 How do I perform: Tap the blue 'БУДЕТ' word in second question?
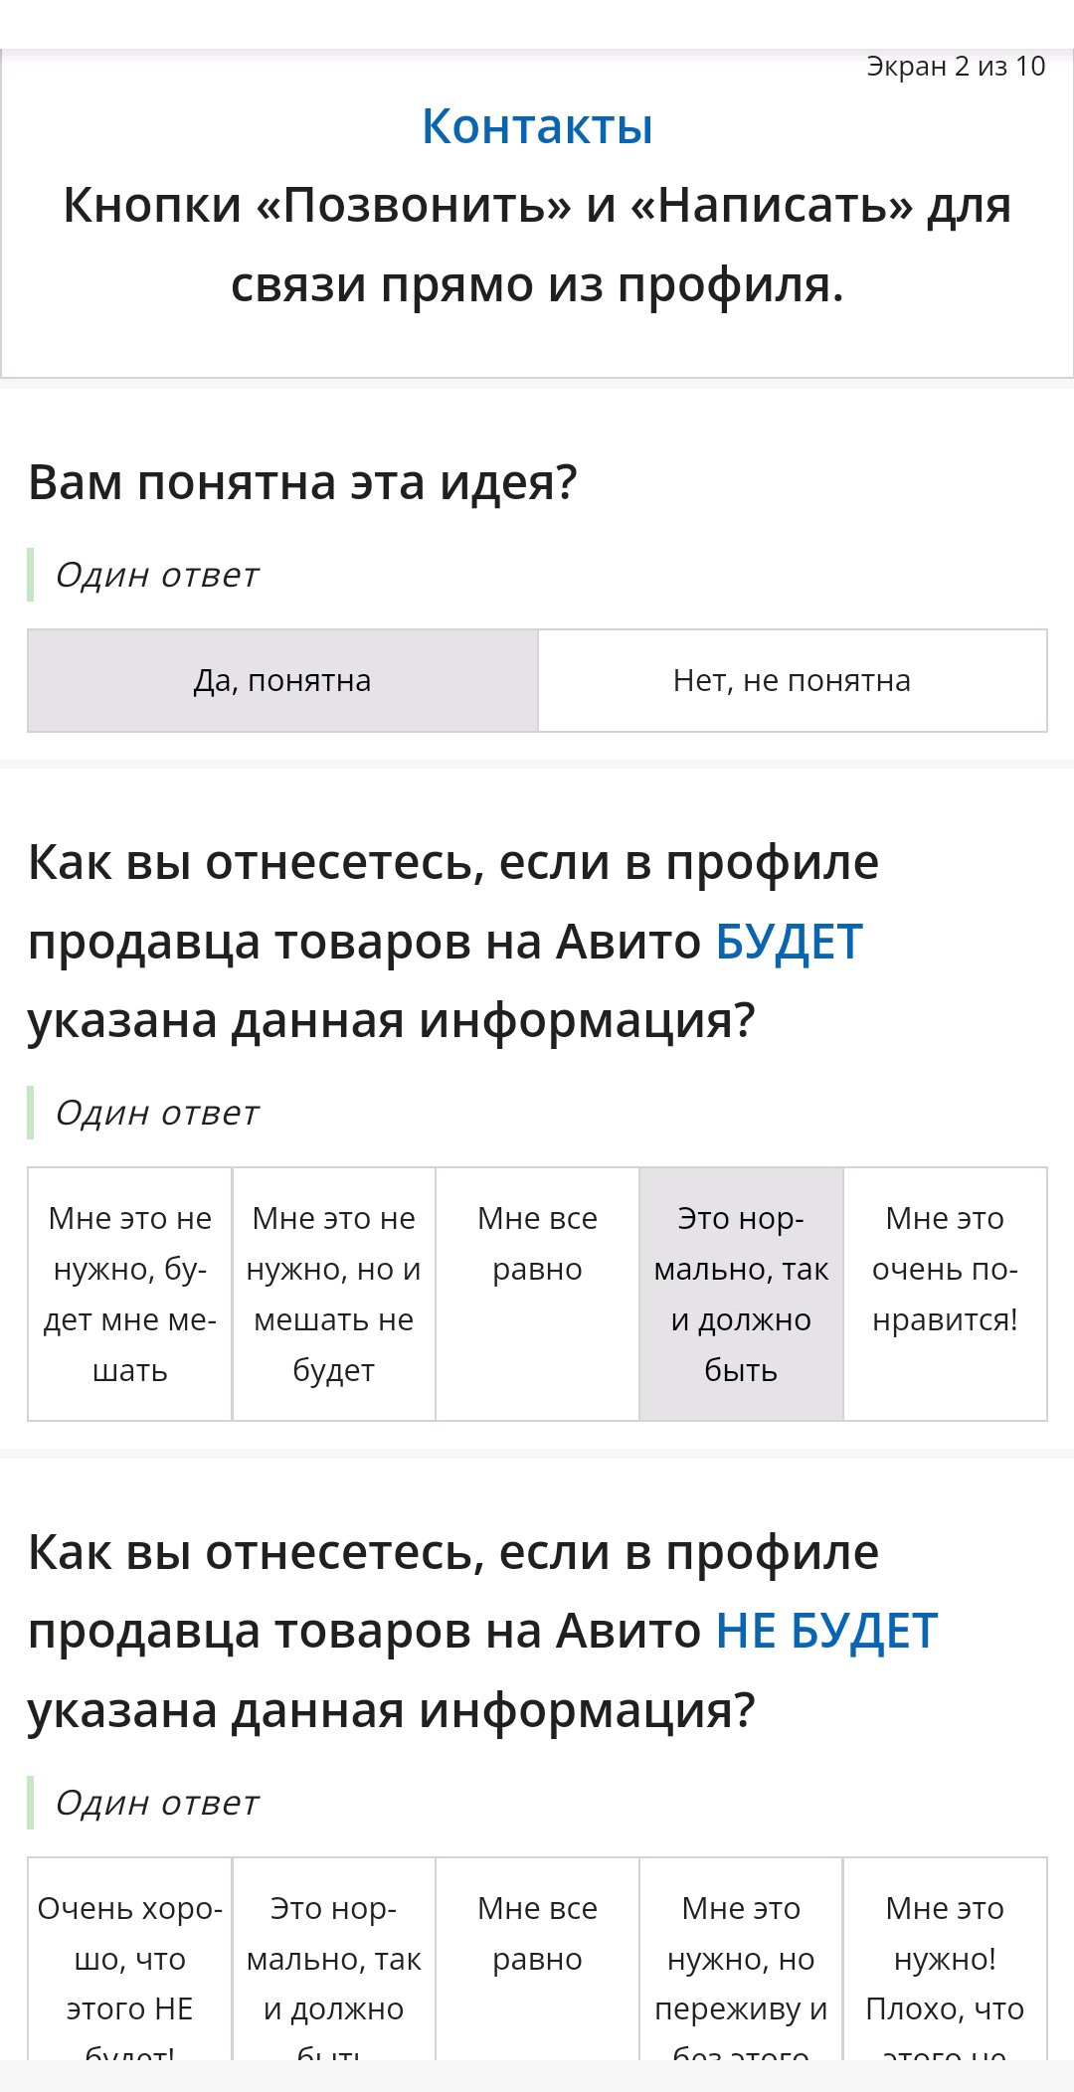pyautogui.click(x=790, y=942)
